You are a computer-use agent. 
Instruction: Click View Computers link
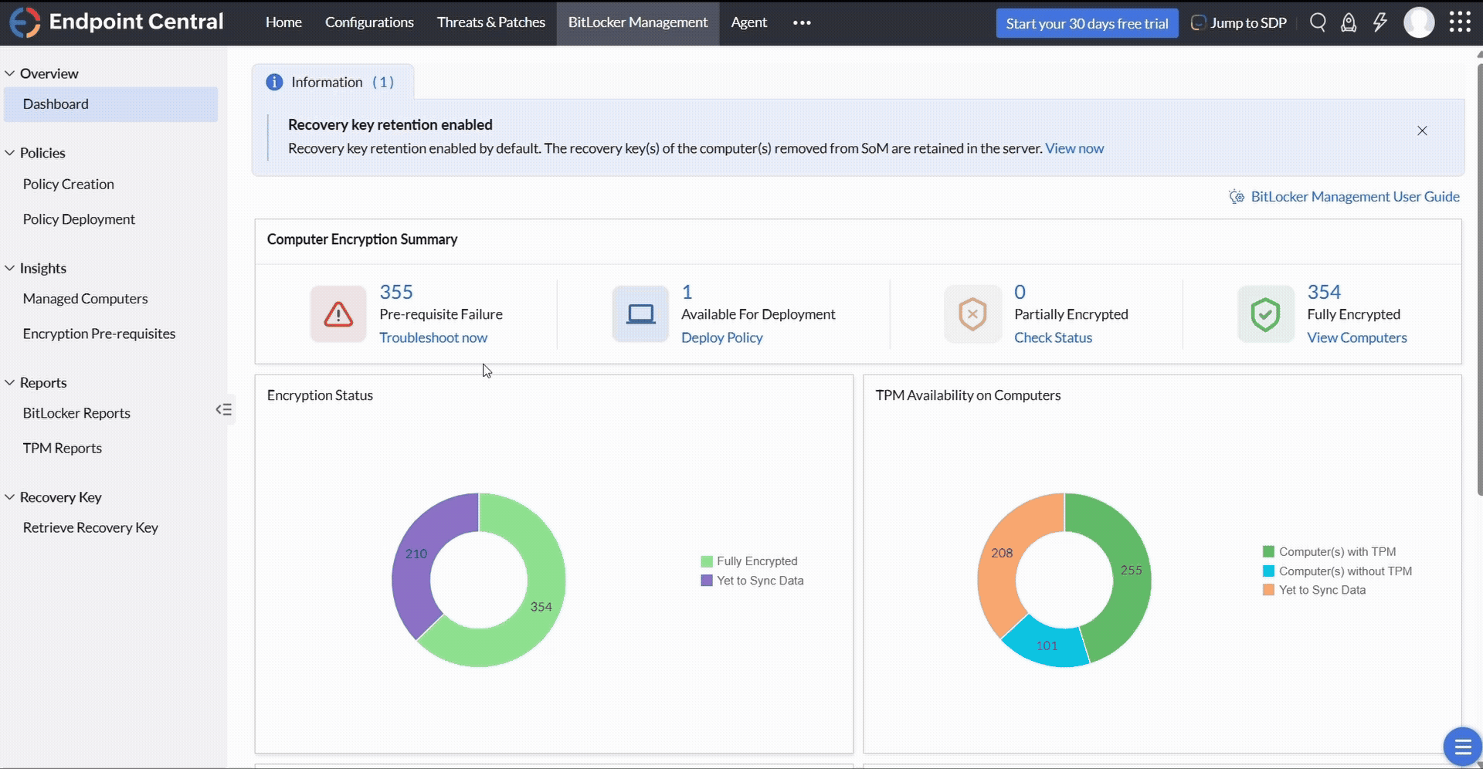click(x=1357, y=337)
